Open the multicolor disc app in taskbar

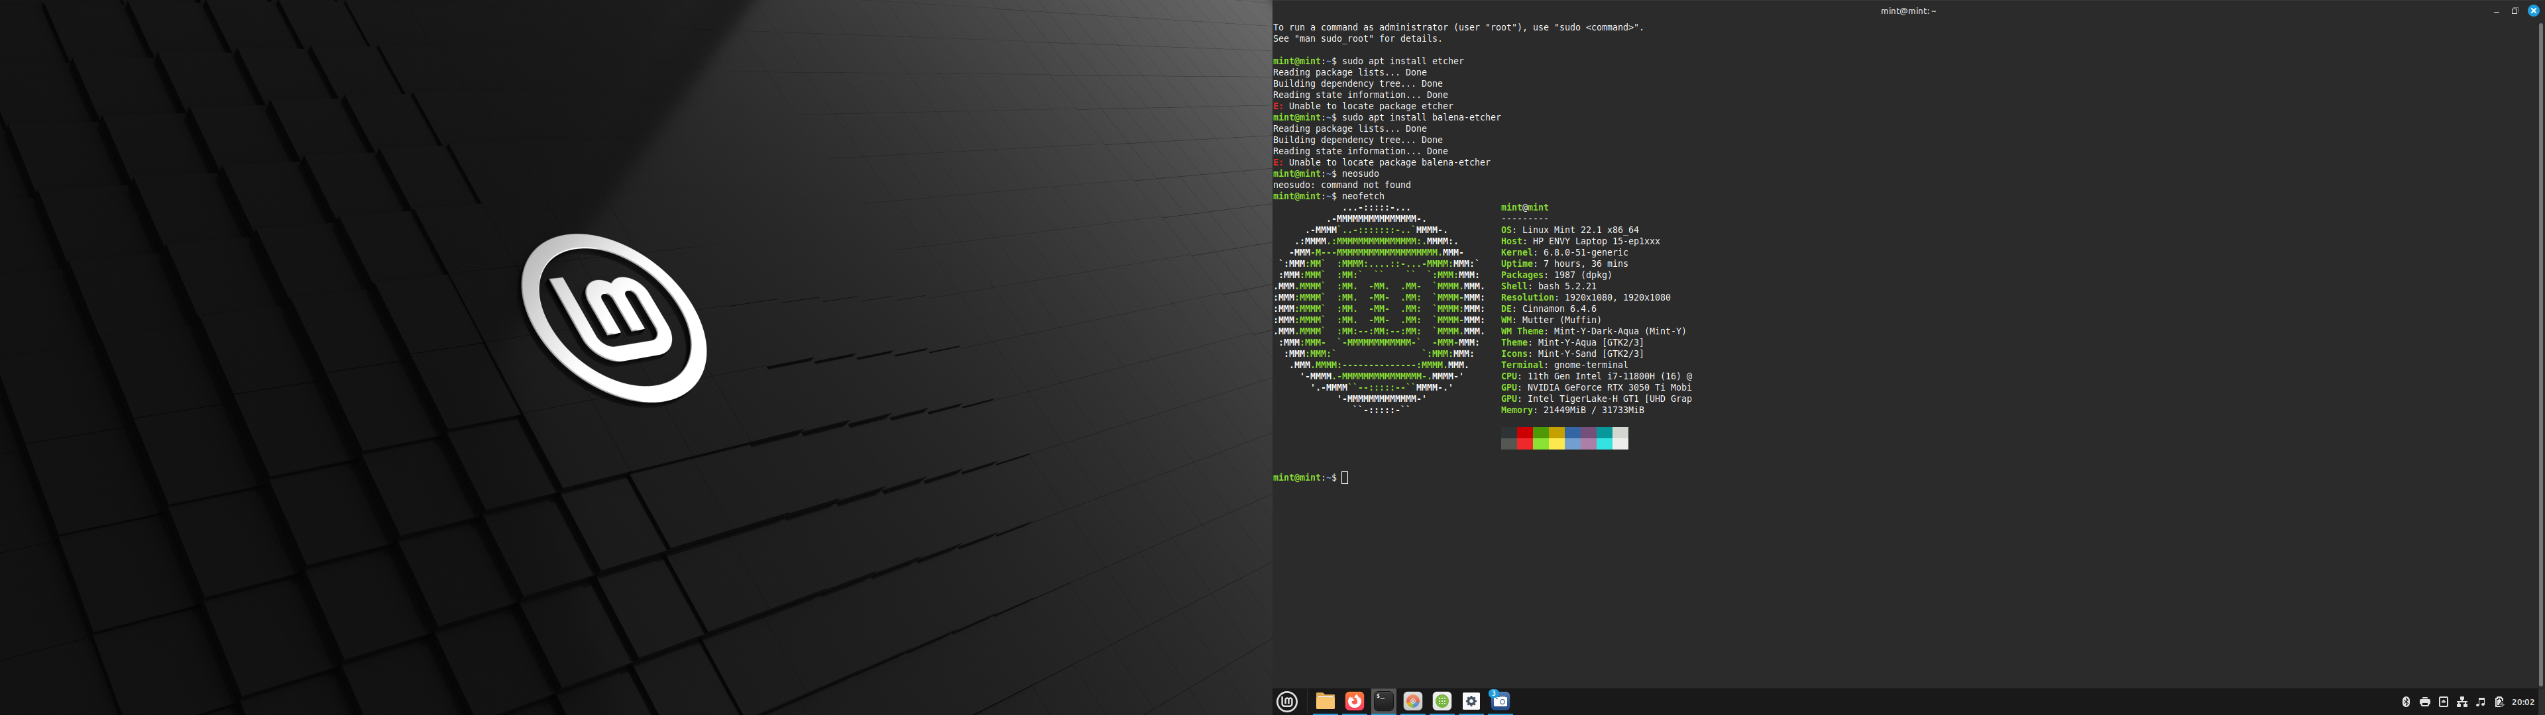click(x=1413, y=701)
